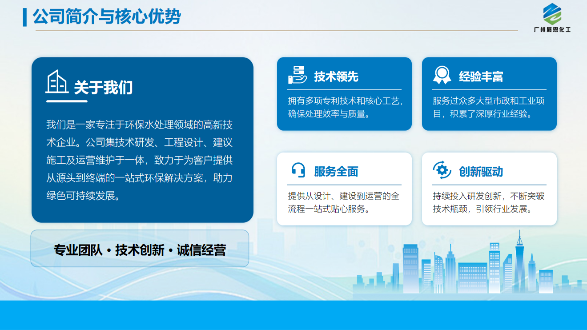This screenshot has width=587, height=330.
Task: Click the 经验丰富 card heading
Action: tap(481, 76)
